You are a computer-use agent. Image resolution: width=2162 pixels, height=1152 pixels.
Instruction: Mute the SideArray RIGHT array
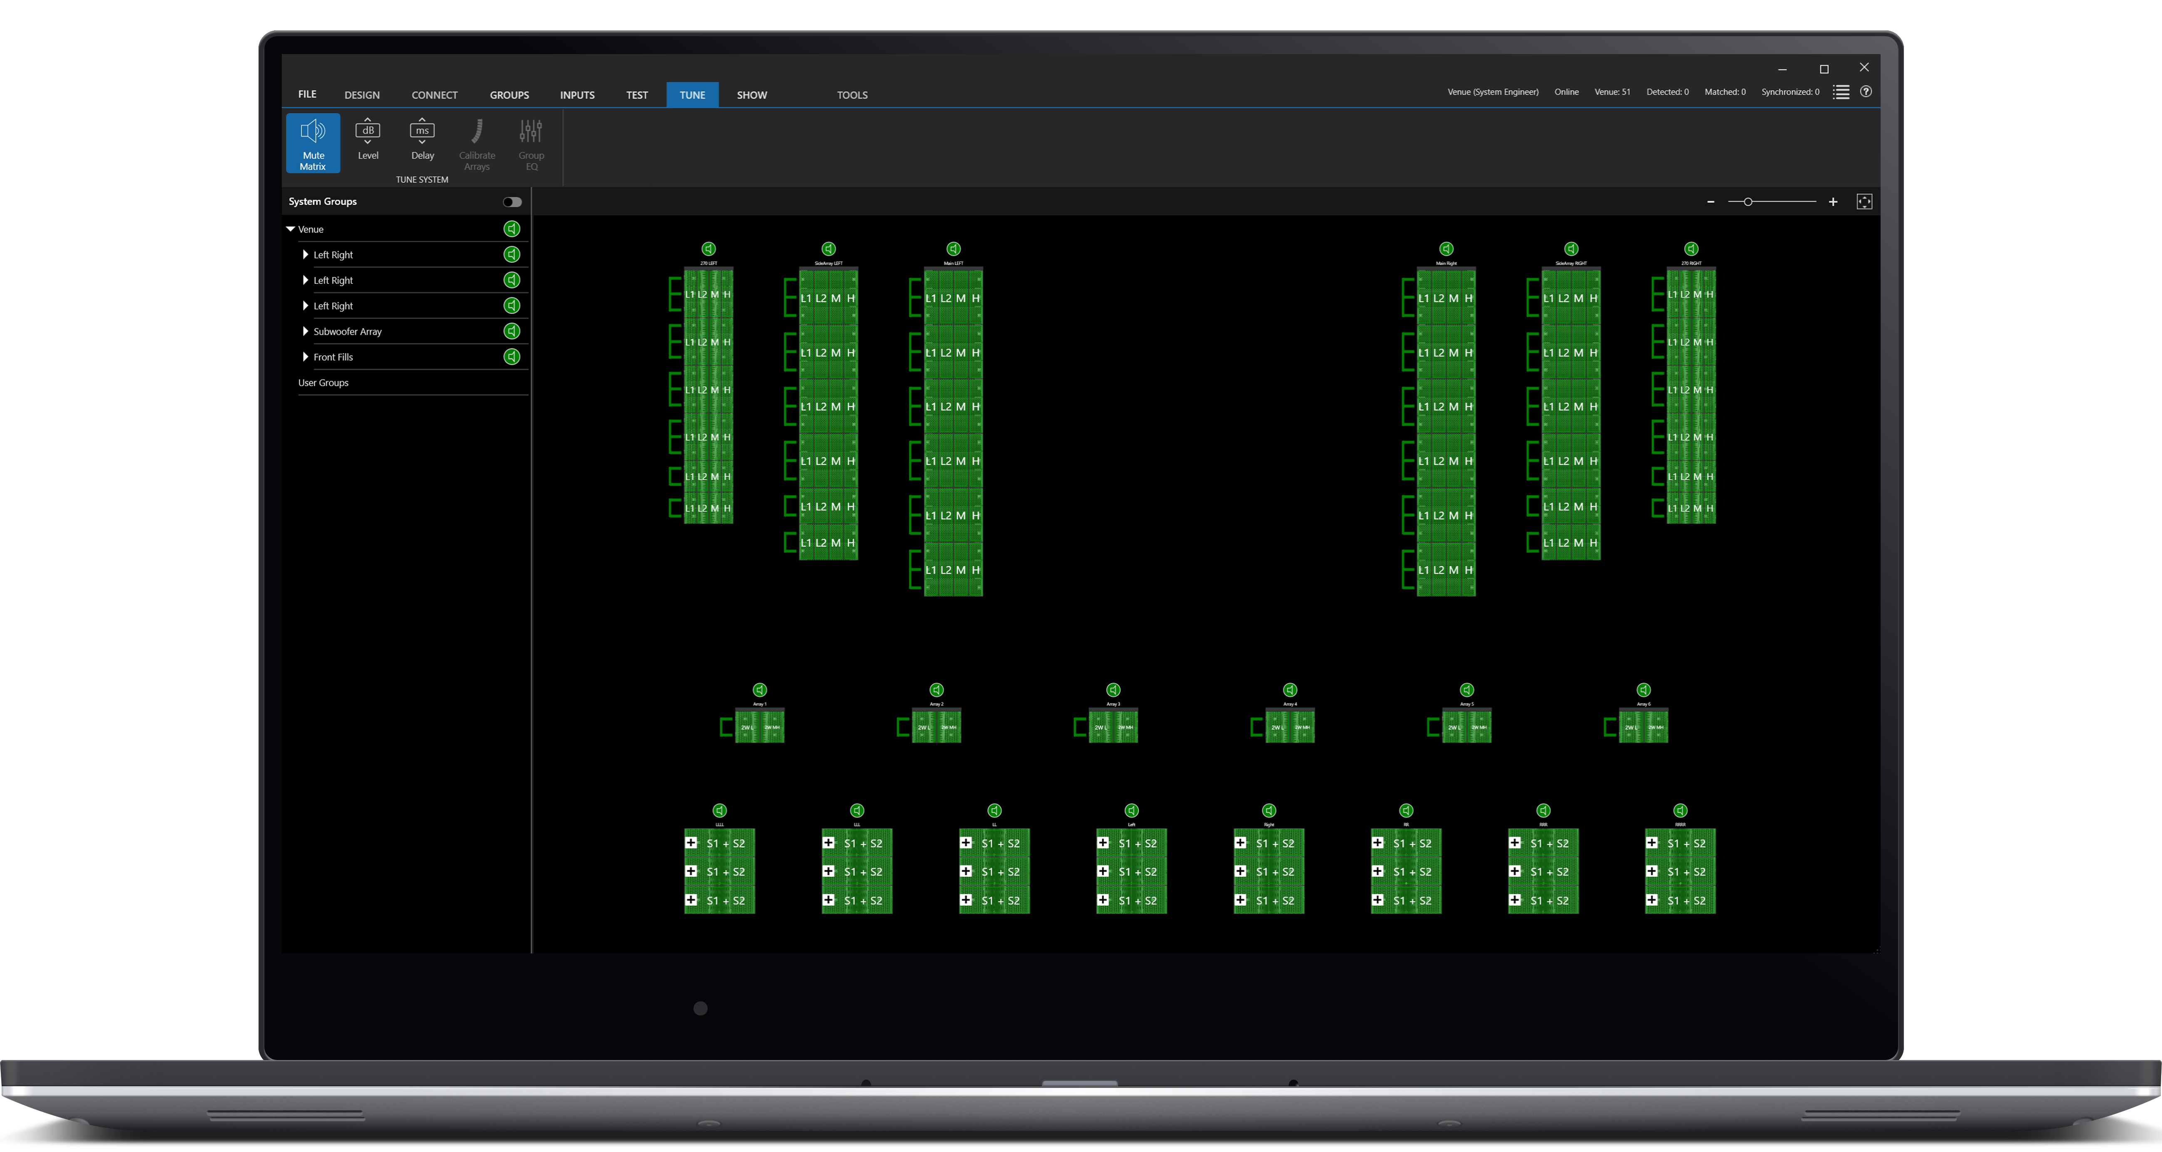pyautogui.click(x=1571, y=248)
